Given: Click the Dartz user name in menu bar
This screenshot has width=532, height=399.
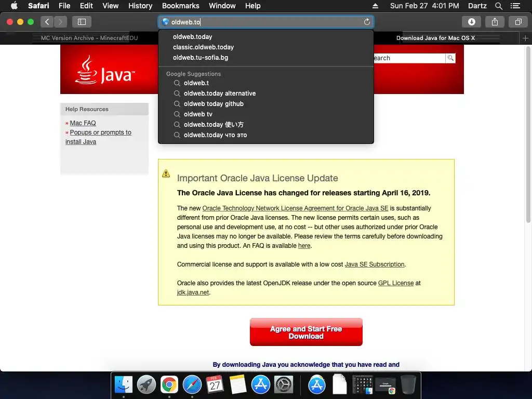Looking at the screenshot, I should point(477,6).
